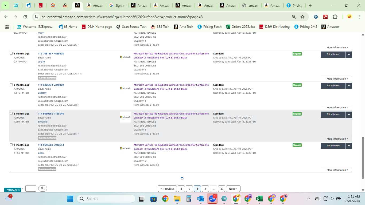The image size is (365, 205).
Task: Click the Go button beside page input
Action: [x=42, y=188]
